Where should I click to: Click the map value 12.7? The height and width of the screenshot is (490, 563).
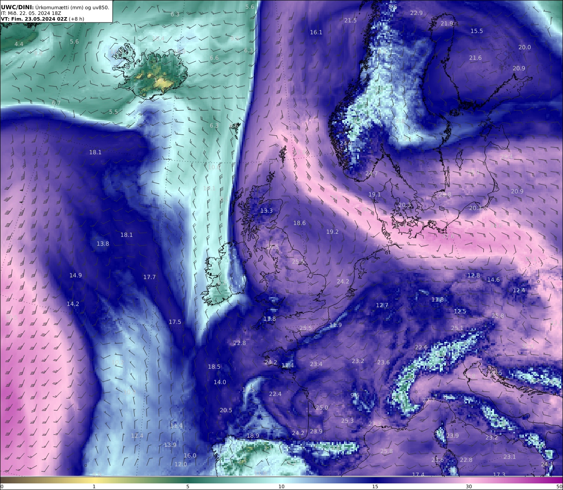(382, 305)
